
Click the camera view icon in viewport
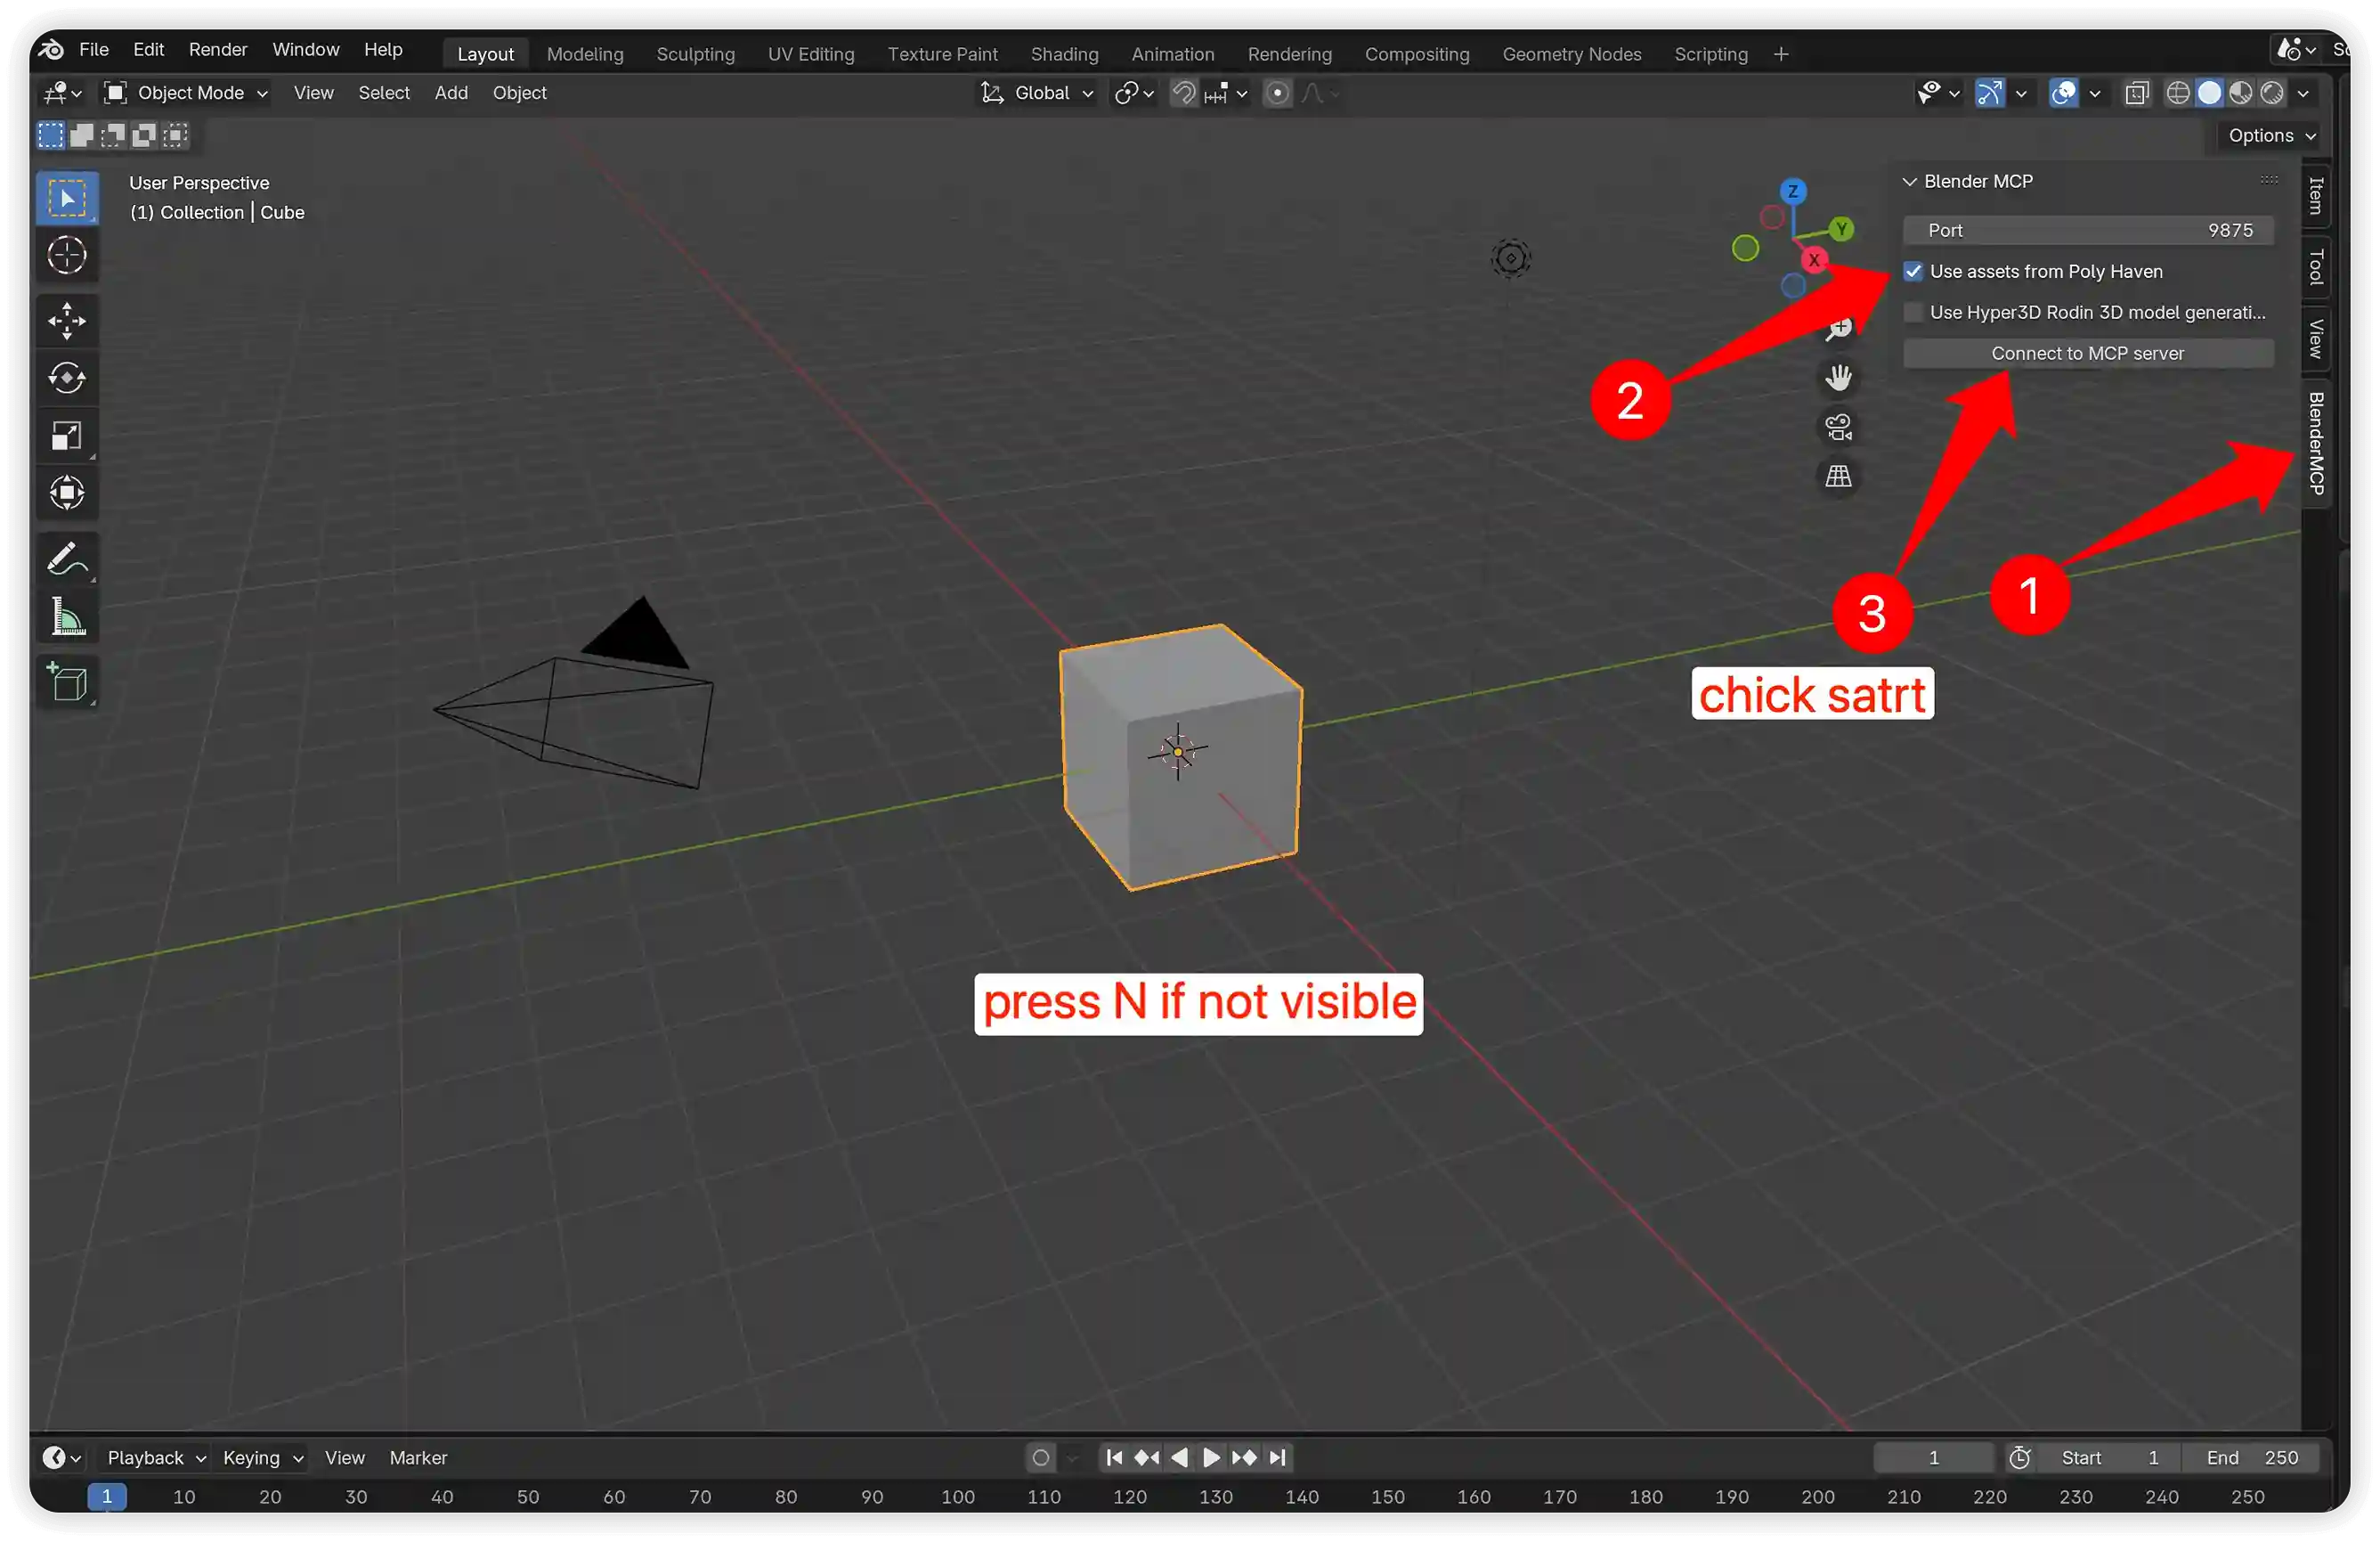pos(1838,428)
